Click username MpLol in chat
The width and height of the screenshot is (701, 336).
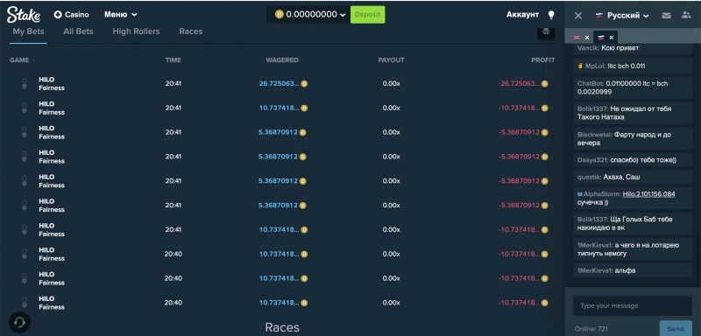[x=596, y=66]
